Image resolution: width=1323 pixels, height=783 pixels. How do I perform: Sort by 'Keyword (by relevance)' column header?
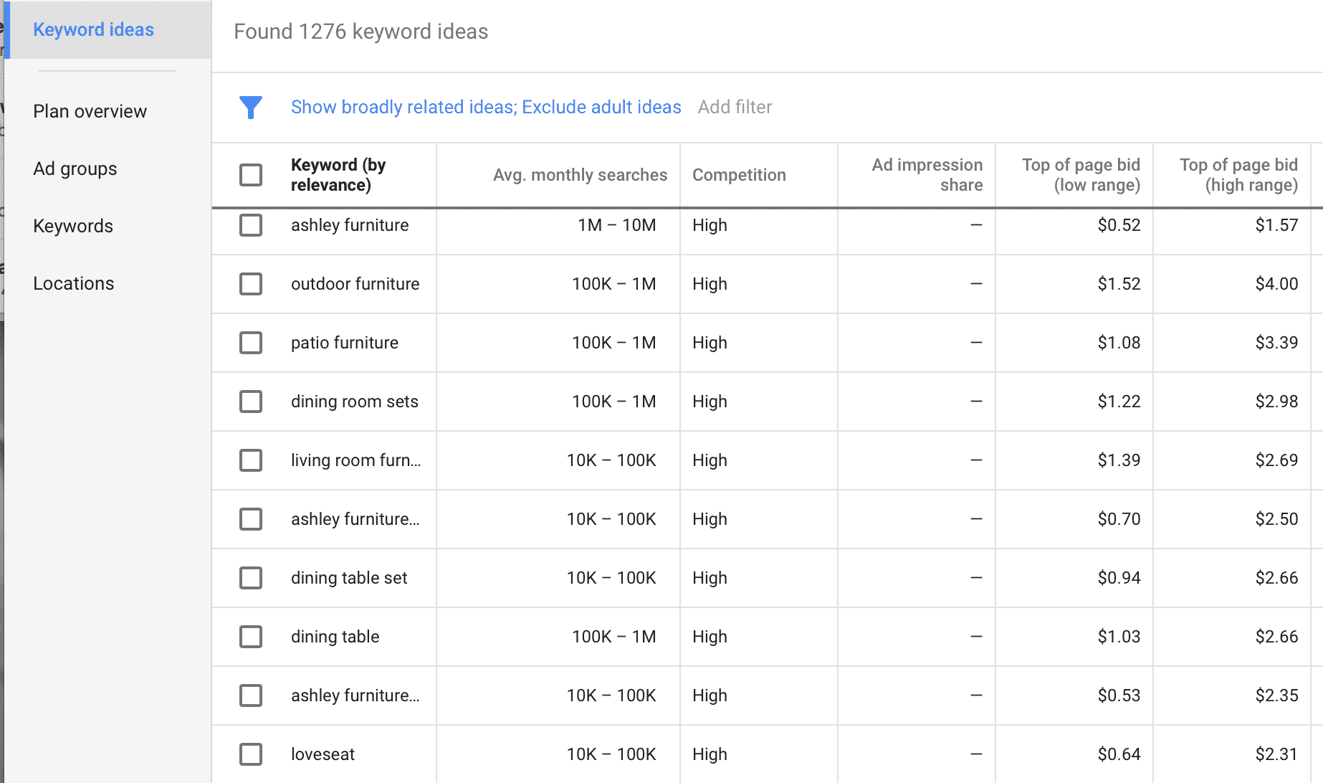click(338, 175)
